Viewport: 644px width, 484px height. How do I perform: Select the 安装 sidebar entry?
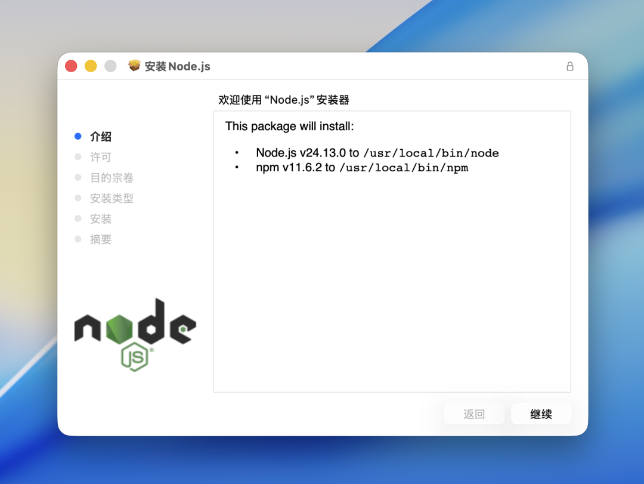100,218
